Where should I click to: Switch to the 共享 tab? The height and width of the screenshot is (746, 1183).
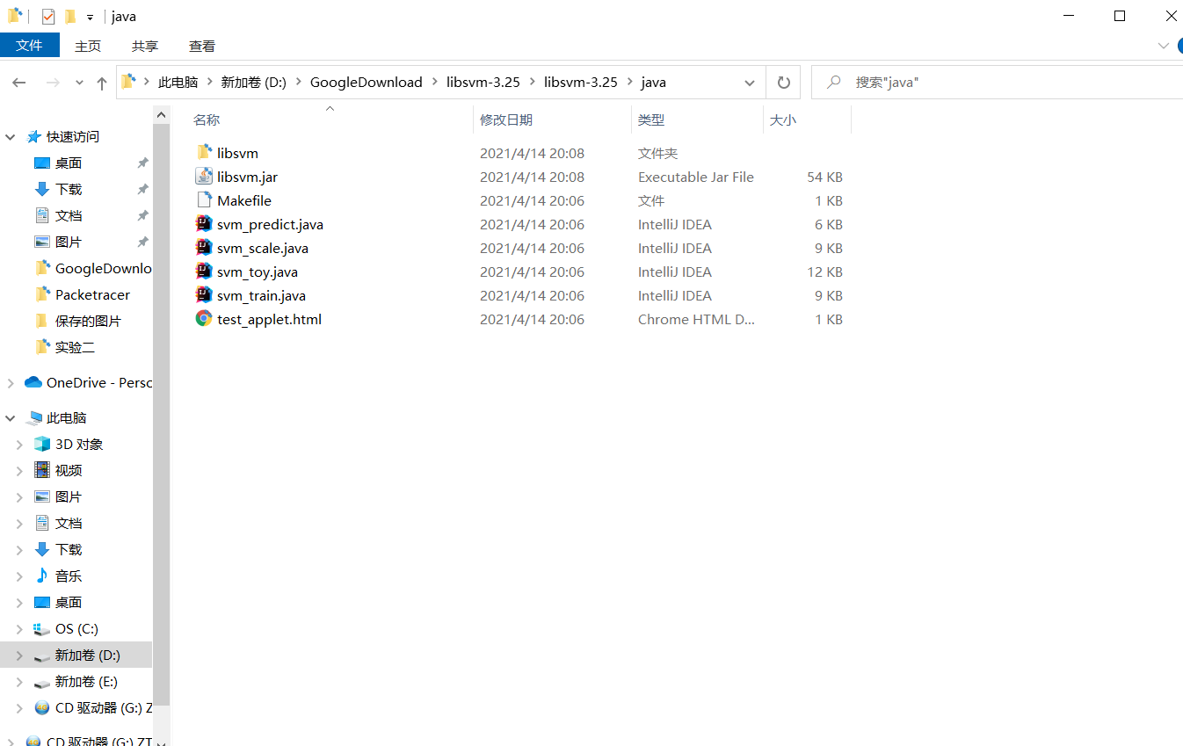click(145, 46)
